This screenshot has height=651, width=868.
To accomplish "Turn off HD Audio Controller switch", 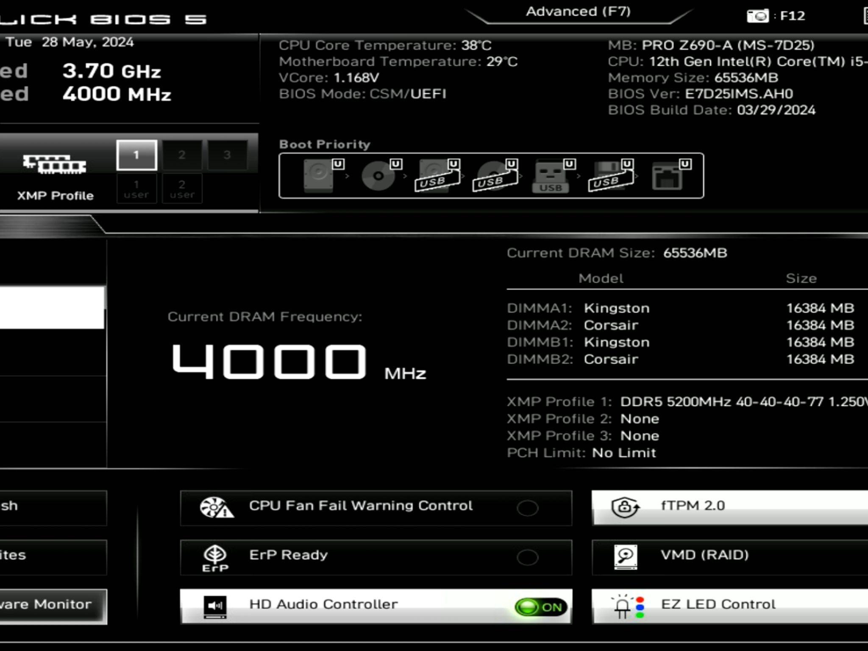I will [x=541, y=607].
